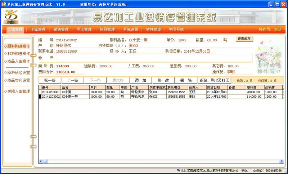Click the 原料费 value 114000
288x174 pixels.
tap(62, 66)
